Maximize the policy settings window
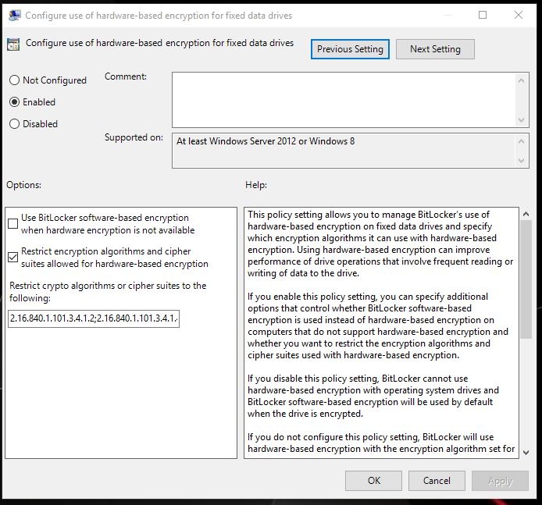This screenshot has width=542, height=505. (483, 15)
